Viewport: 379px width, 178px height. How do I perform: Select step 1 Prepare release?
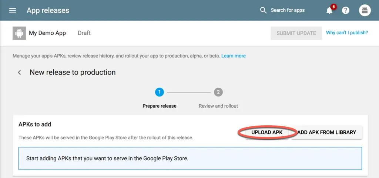160,92
